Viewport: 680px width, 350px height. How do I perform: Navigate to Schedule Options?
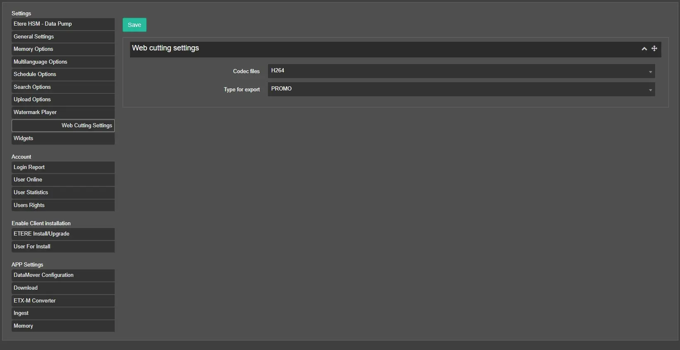(63, 74)
